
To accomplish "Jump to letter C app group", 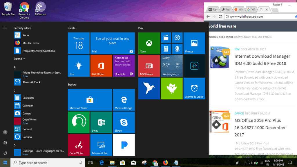I will pos(15,90).
